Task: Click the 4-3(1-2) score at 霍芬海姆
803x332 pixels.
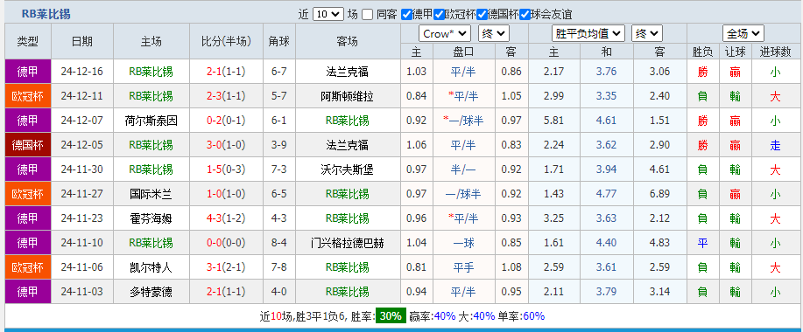Action: (226, 218)
